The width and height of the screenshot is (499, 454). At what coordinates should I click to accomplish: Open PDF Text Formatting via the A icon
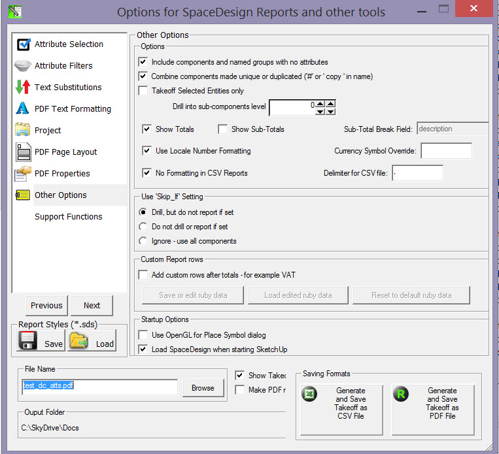(22, 108)
